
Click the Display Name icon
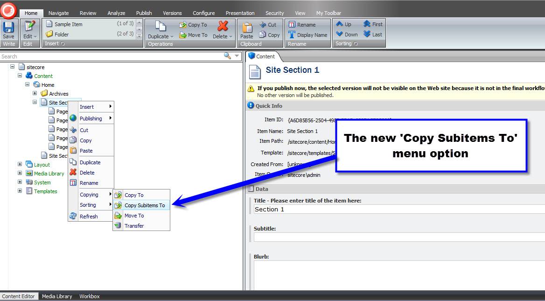tap(292, 35)
